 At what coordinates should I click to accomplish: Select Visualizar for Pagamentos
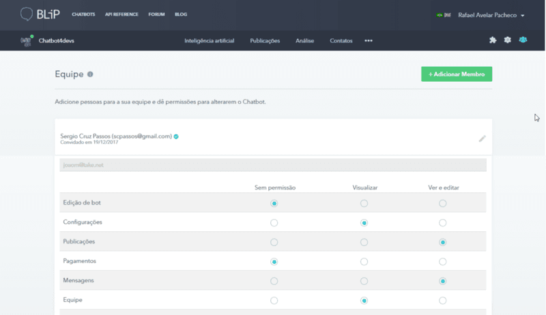click(364, 261)
